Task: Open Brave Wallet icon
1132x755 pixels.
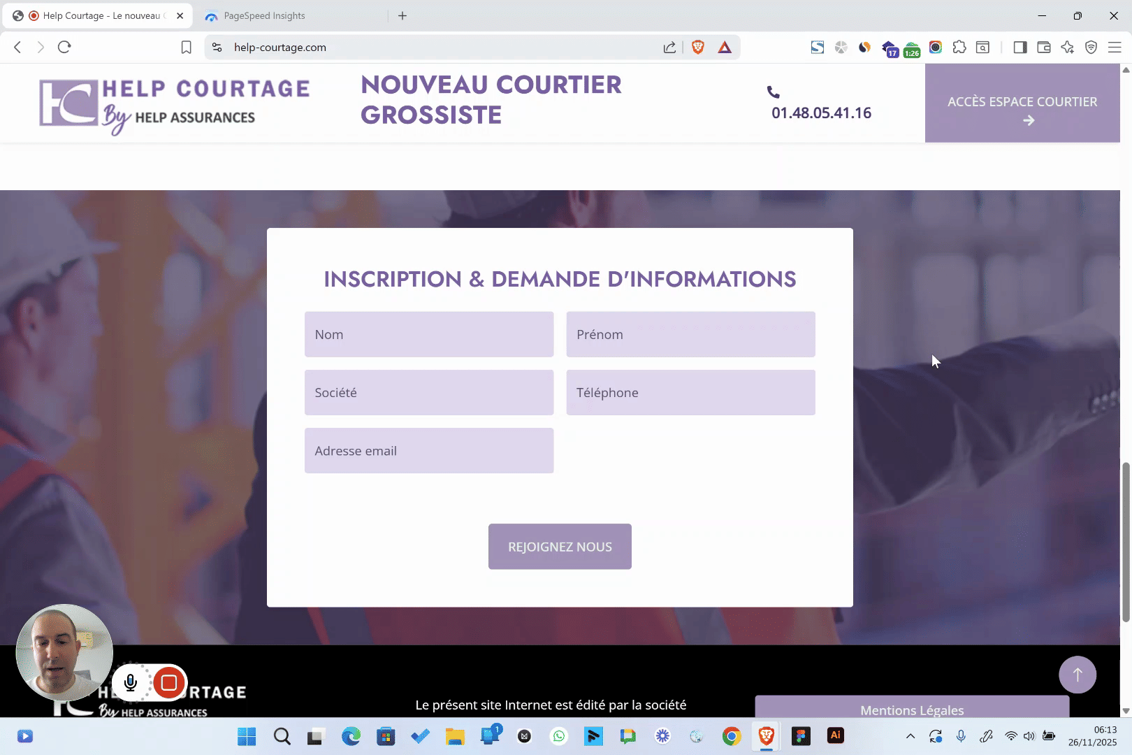Action: [x=1044, y=47]
